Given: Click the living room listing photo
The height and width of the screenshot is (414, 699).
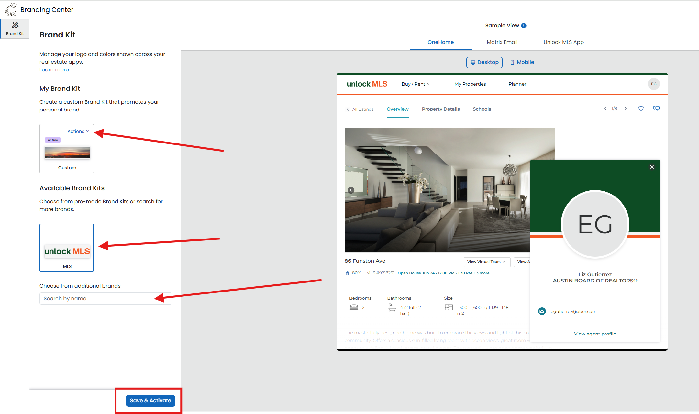Looking at the screenshot, I should click(x=438, y=190).
